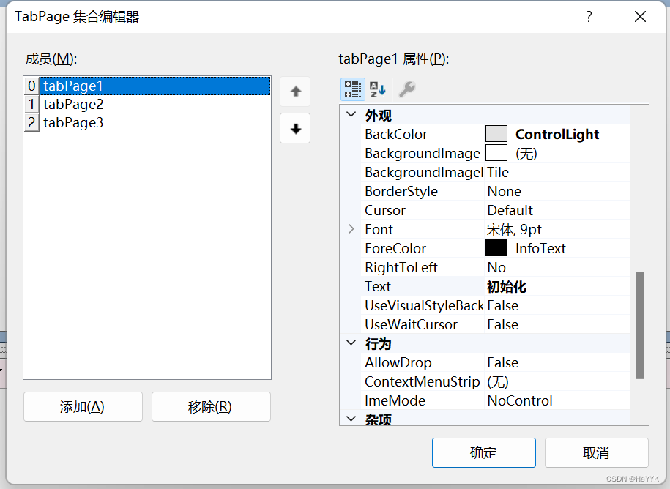The width and height of the screenshot is (670, 489).
Task: Click the 添加(A) button
Action: 83,406
